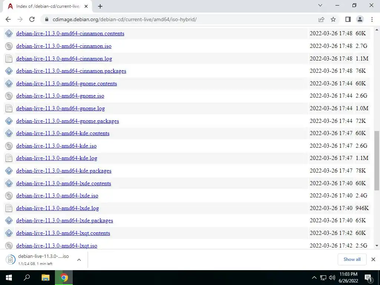Open debian-live-11.3.0-amd64-gnome.packages link
The width and height of the screenshot is (380, 285).
pos(68,121)
